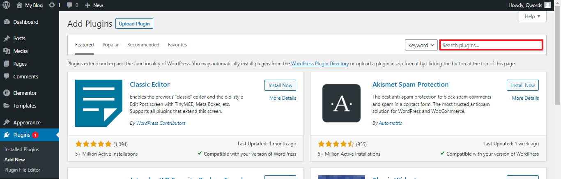Click the New label in admin bar
This screenshot has height=179, width=561.
[98, 5]
